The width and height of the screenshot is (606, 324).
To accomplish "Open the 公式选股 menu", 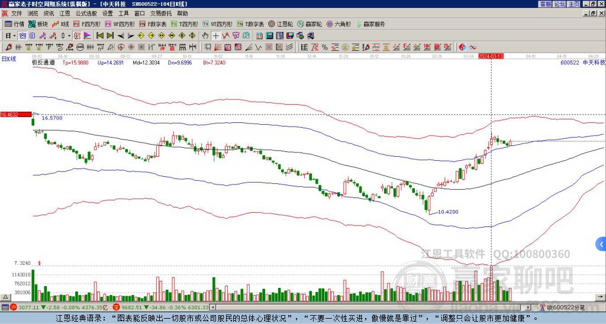I will pos(86,14).
